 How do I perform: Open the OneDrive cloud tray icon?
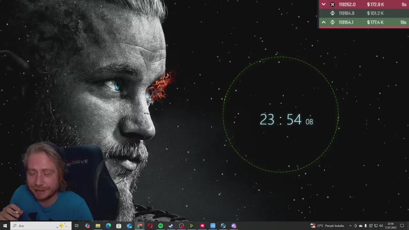(x=360, y=226)
